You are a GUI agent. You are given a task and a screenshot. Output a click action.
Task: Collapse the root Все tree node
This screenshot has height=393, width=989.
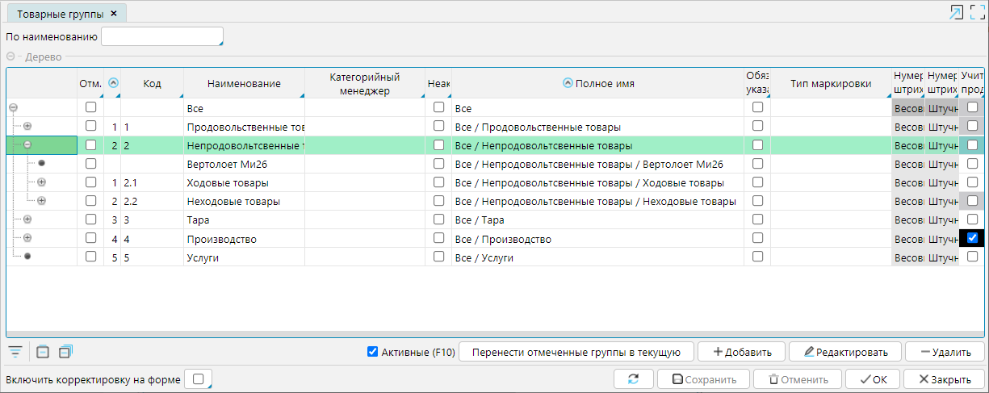(14, 107)
